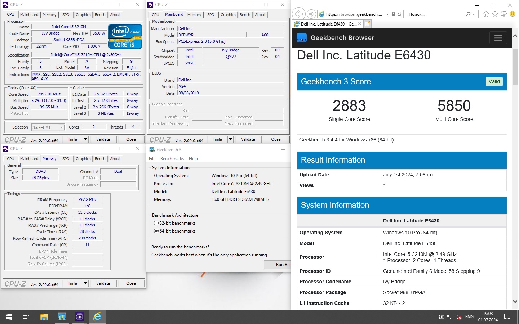The height and width of the screenshot is (324, 519).
Task: Open Graphics tab in CPU-Z Memory window
Action: pyautogui.click(x=83, y=159)
